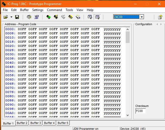Click address label 0050:
165x130 pixels.
click(10, 71)
